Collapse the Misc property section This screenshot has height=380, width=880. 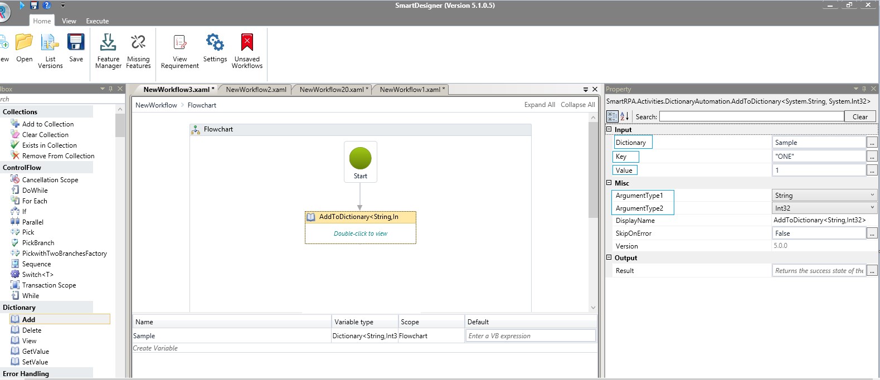coord(609,183)
